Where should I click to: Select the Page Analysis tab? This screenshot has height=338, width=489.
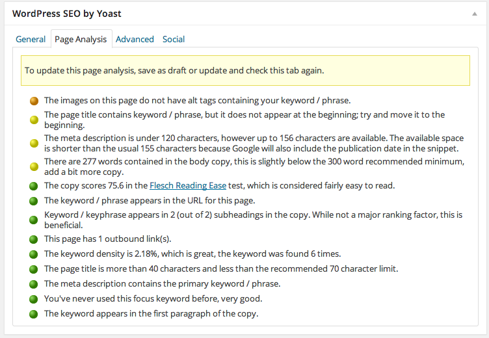[81, 39]
